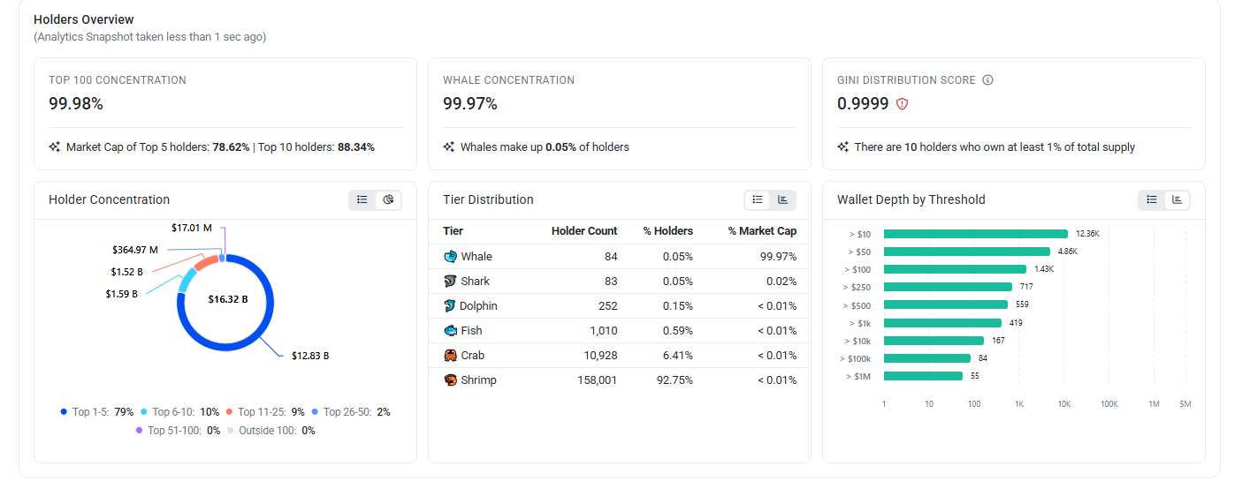
Task: Toggle the Top 1-5 legend entry
Action: point(97,412)
